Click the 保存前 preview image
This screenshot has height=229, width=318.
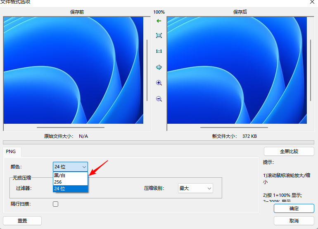click(x=74, y=70)
